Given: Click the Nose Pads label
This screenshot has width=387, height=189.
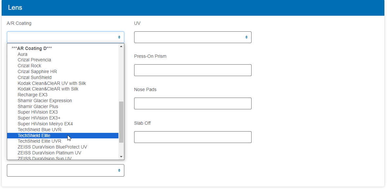Looking at the screenshot, I should [x=145, y=89].
